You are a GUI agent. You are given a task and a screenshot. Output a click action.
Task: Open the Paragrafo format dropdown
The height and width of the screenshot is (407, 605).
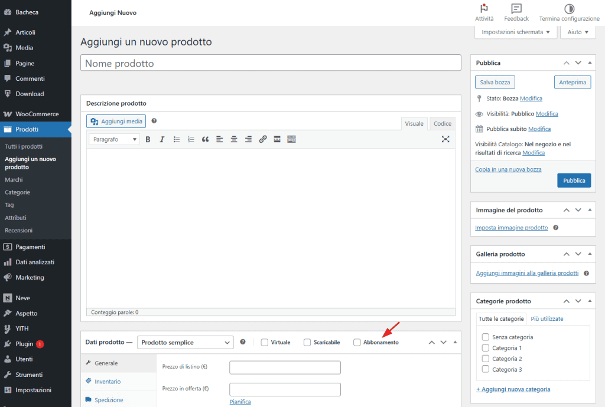point(113,139)
